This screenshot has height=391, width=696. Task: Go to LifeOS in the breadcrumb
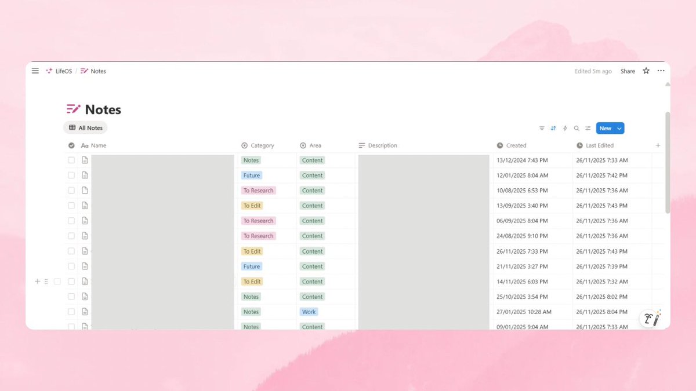point(64,71)
